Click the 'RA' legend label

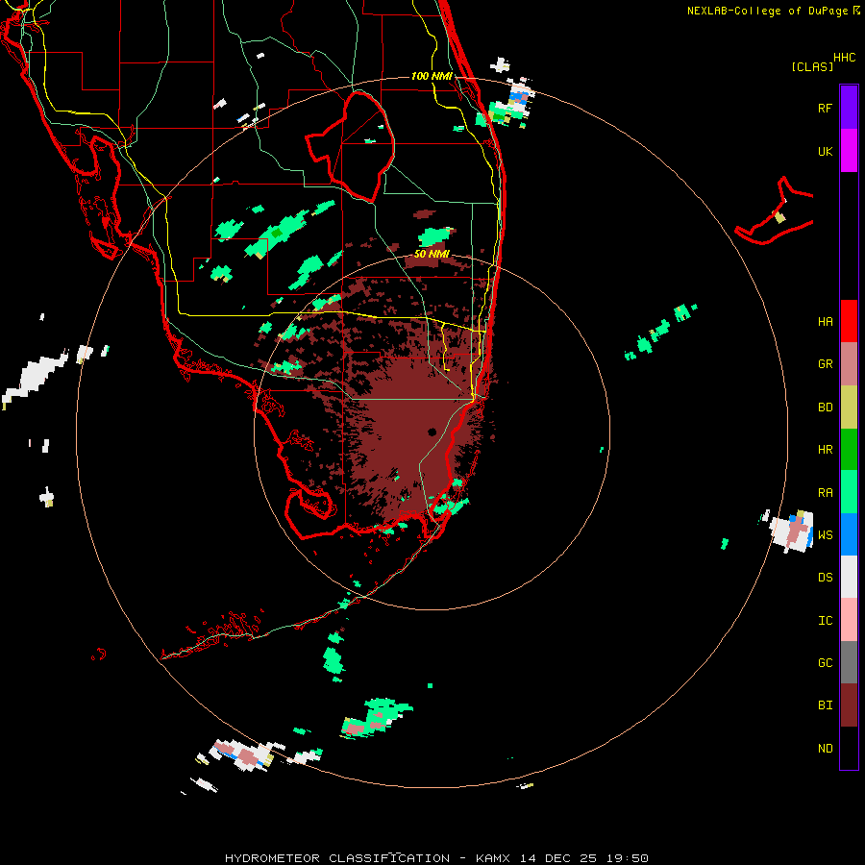[x=825, y=493]
